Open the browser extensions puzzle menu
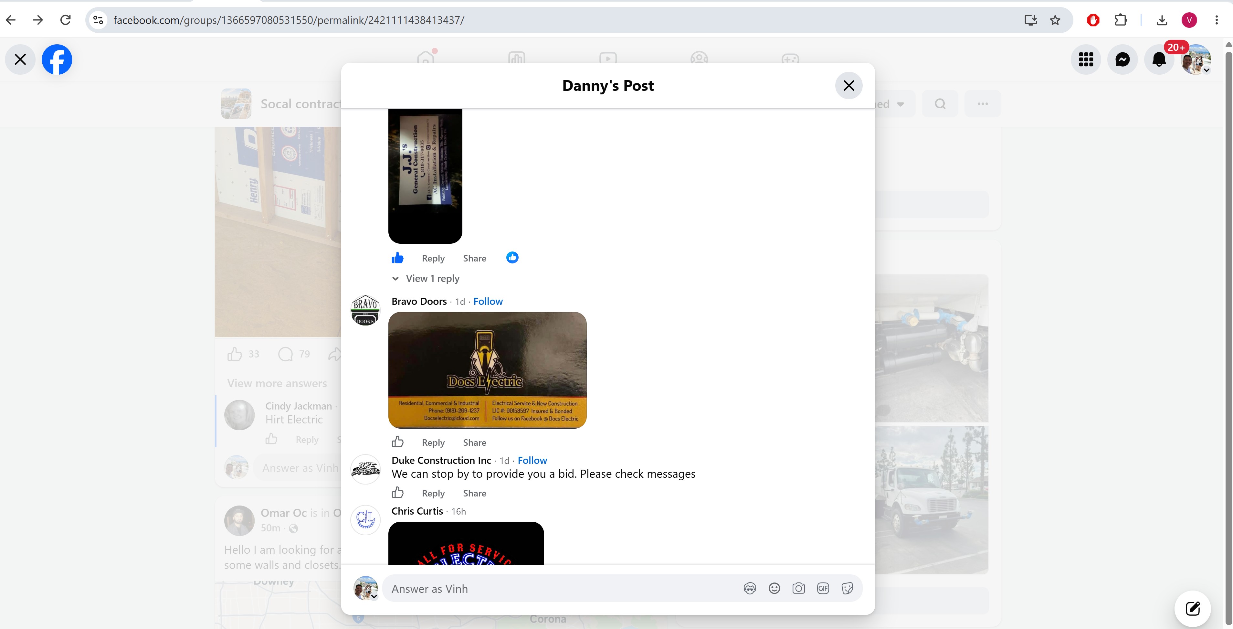Viewport: 1233px width, 629px height. [1121, 20]
